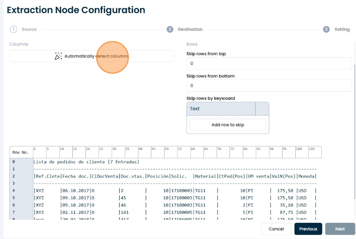
Task: Click the Fecha doc. header text
Action: point(76,176)
